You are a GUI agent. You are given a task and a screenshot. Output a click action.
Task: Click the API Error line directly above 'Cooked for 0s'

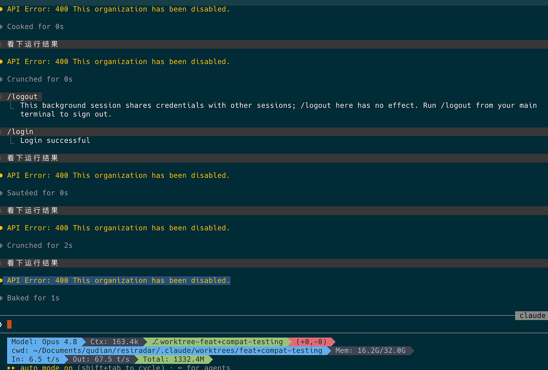pyautogui.click(x=118, y=9)
